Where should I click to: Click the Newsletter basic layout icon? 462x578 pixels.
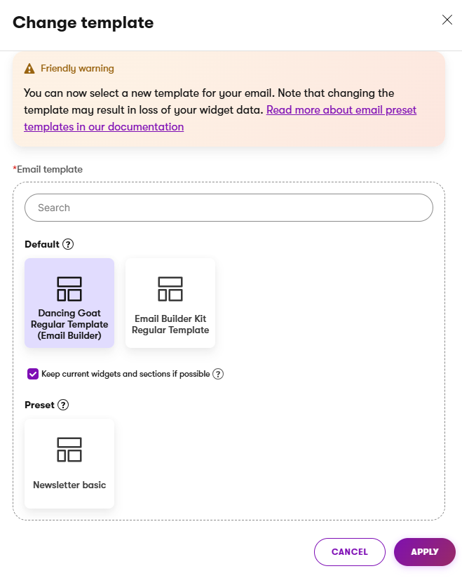coord(69,449)
